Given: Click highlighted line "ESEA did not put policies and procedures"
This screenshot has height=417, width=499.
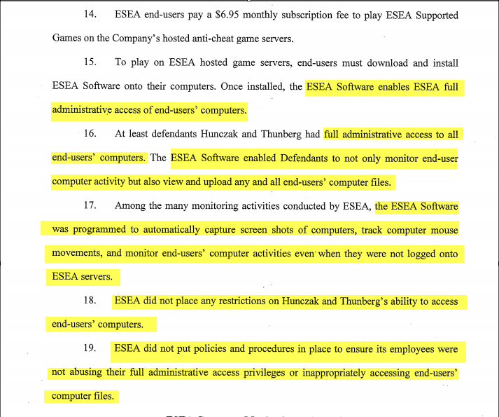Looking at the screenshot, I should [204, 349].
